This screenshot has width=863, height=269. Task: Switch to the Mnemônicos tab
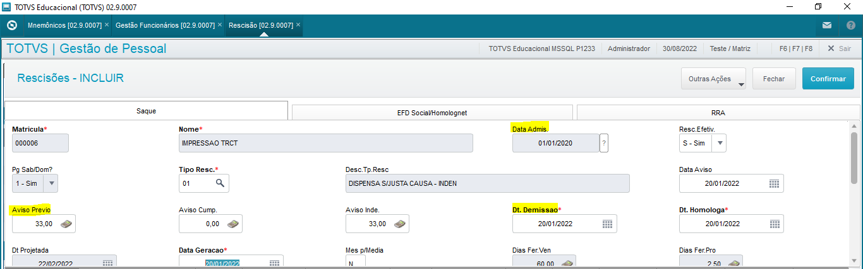(64, 25)
